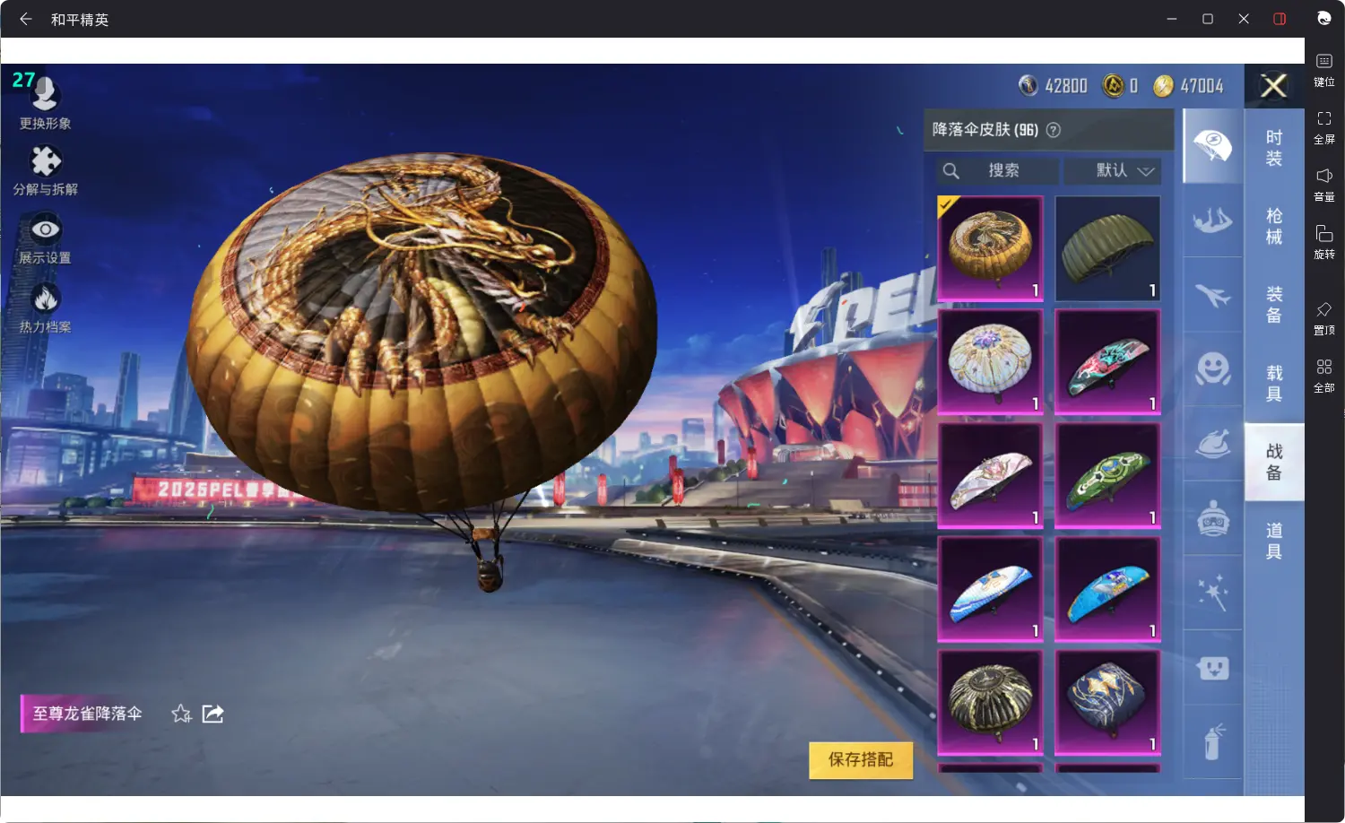Screen dimensions: 1345x823
Task: Select the roast chicken category icon
Action: click(x=1212, y=444)
